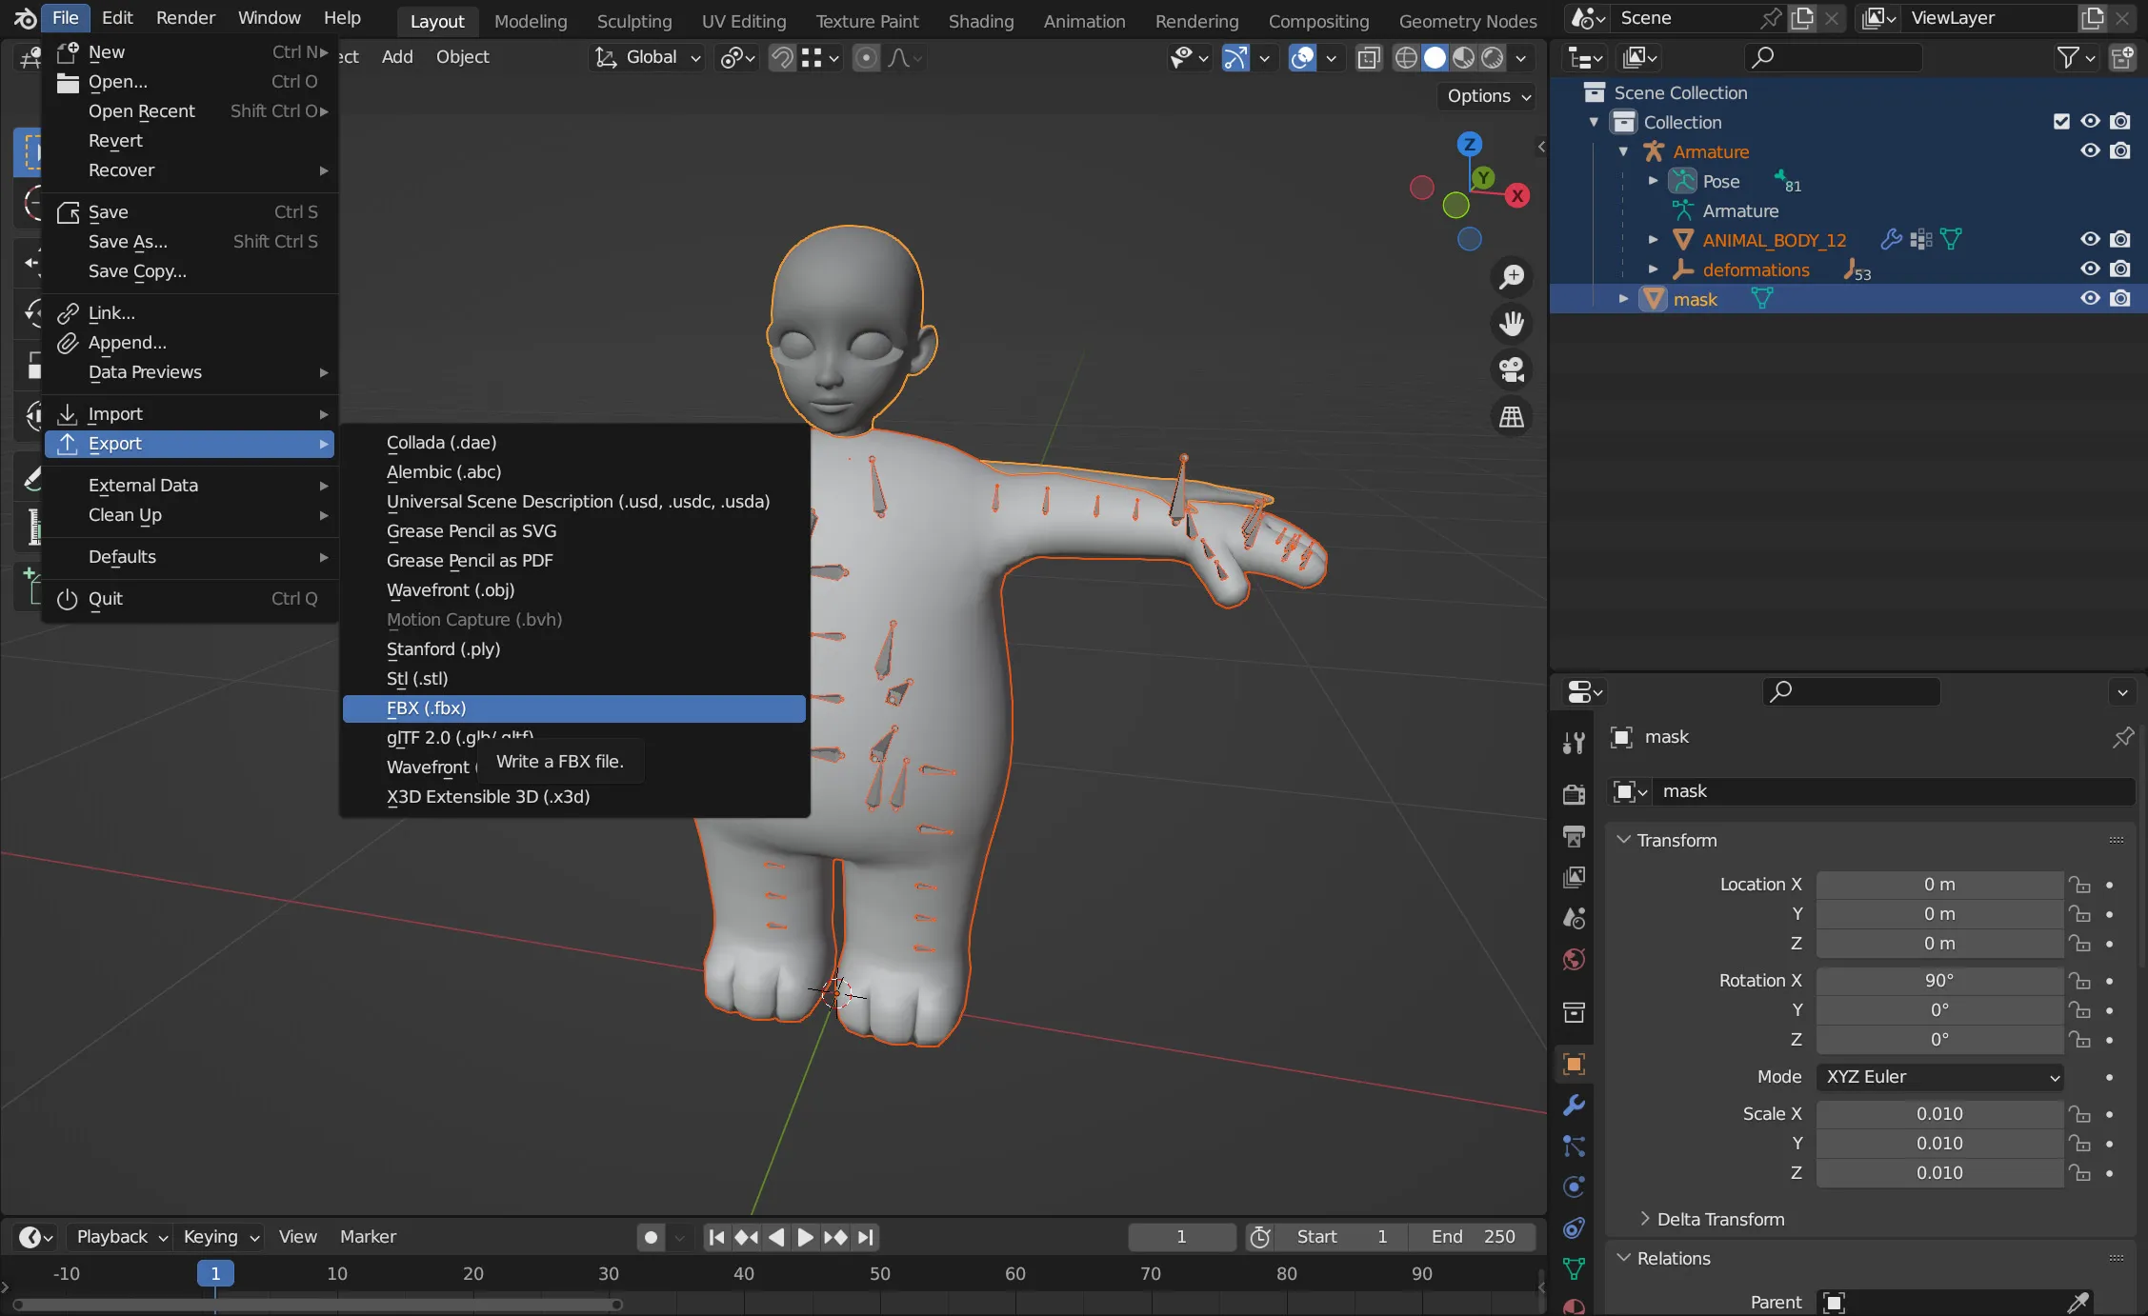The image size is (2148, 1316).
Task: Toggle auto keying record button
Action: pyautogui.click(x=651, y=1237)
